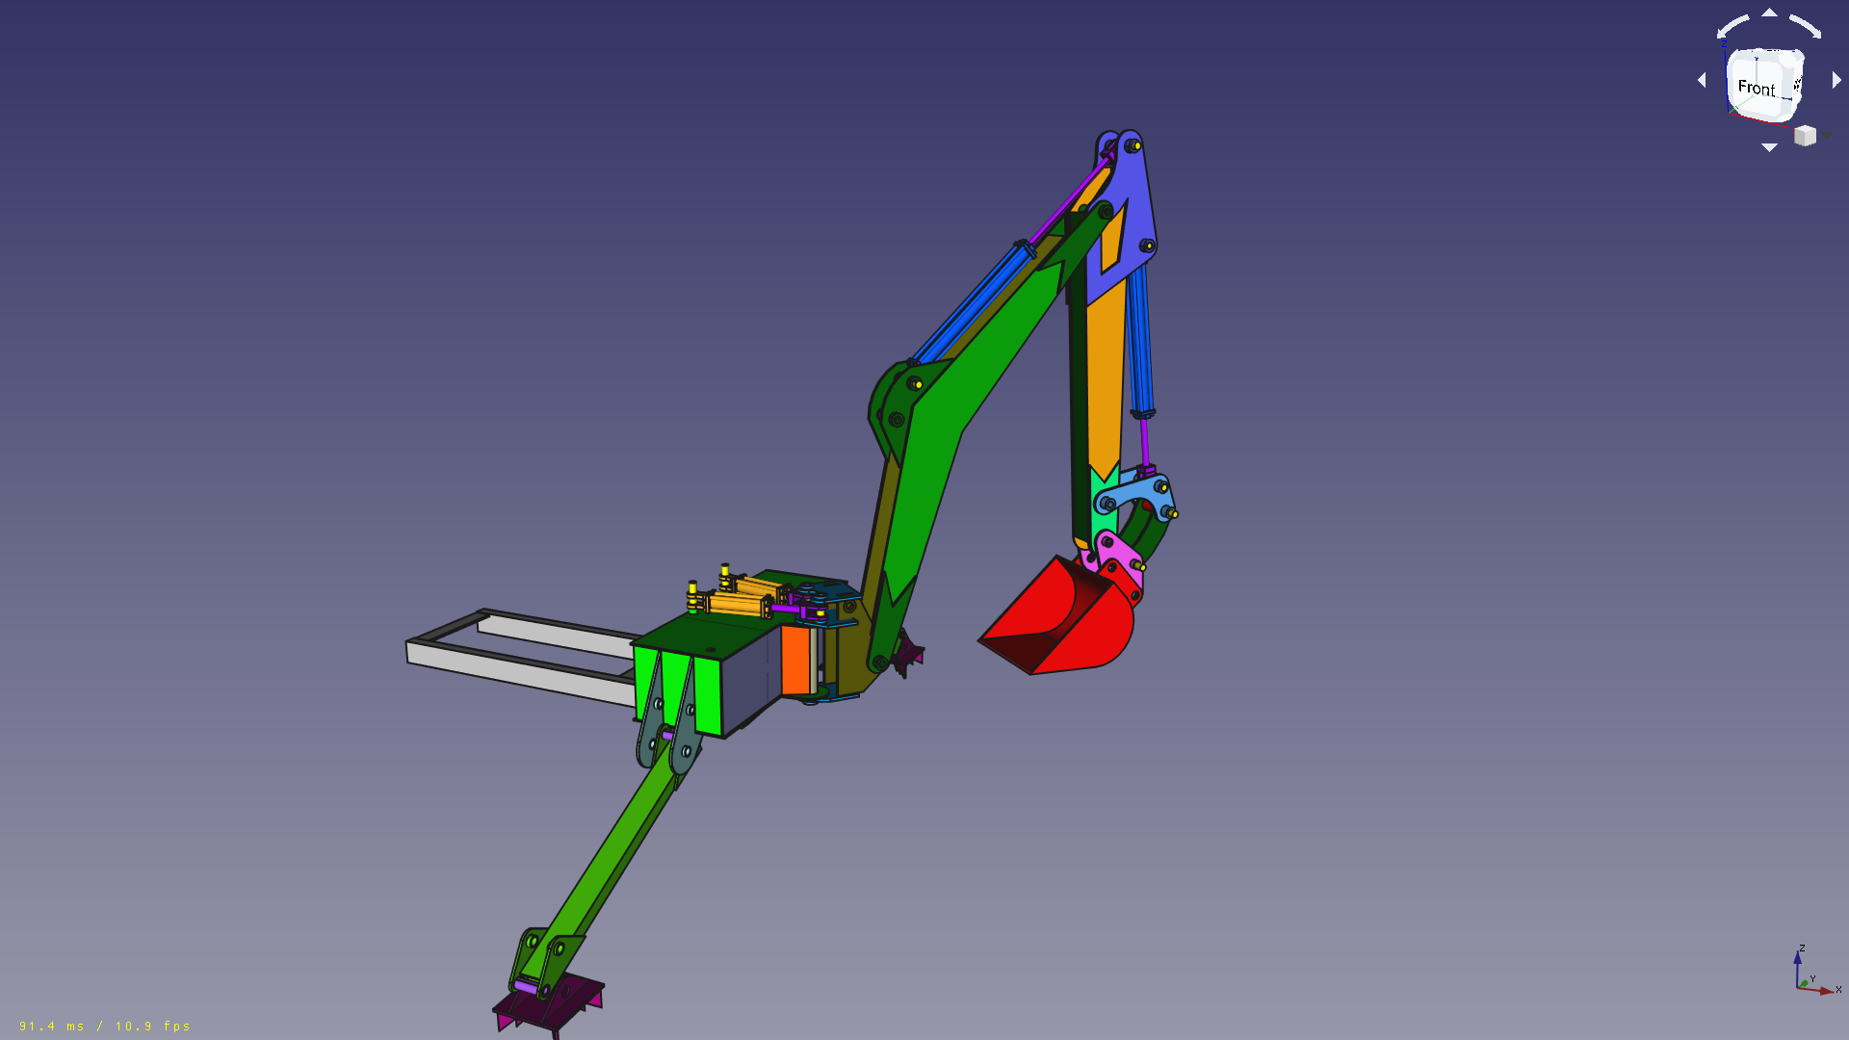The image size is (1849, 1040).
Task: Click the counter-clockwise roll curved arrow
Action: 1733,25
